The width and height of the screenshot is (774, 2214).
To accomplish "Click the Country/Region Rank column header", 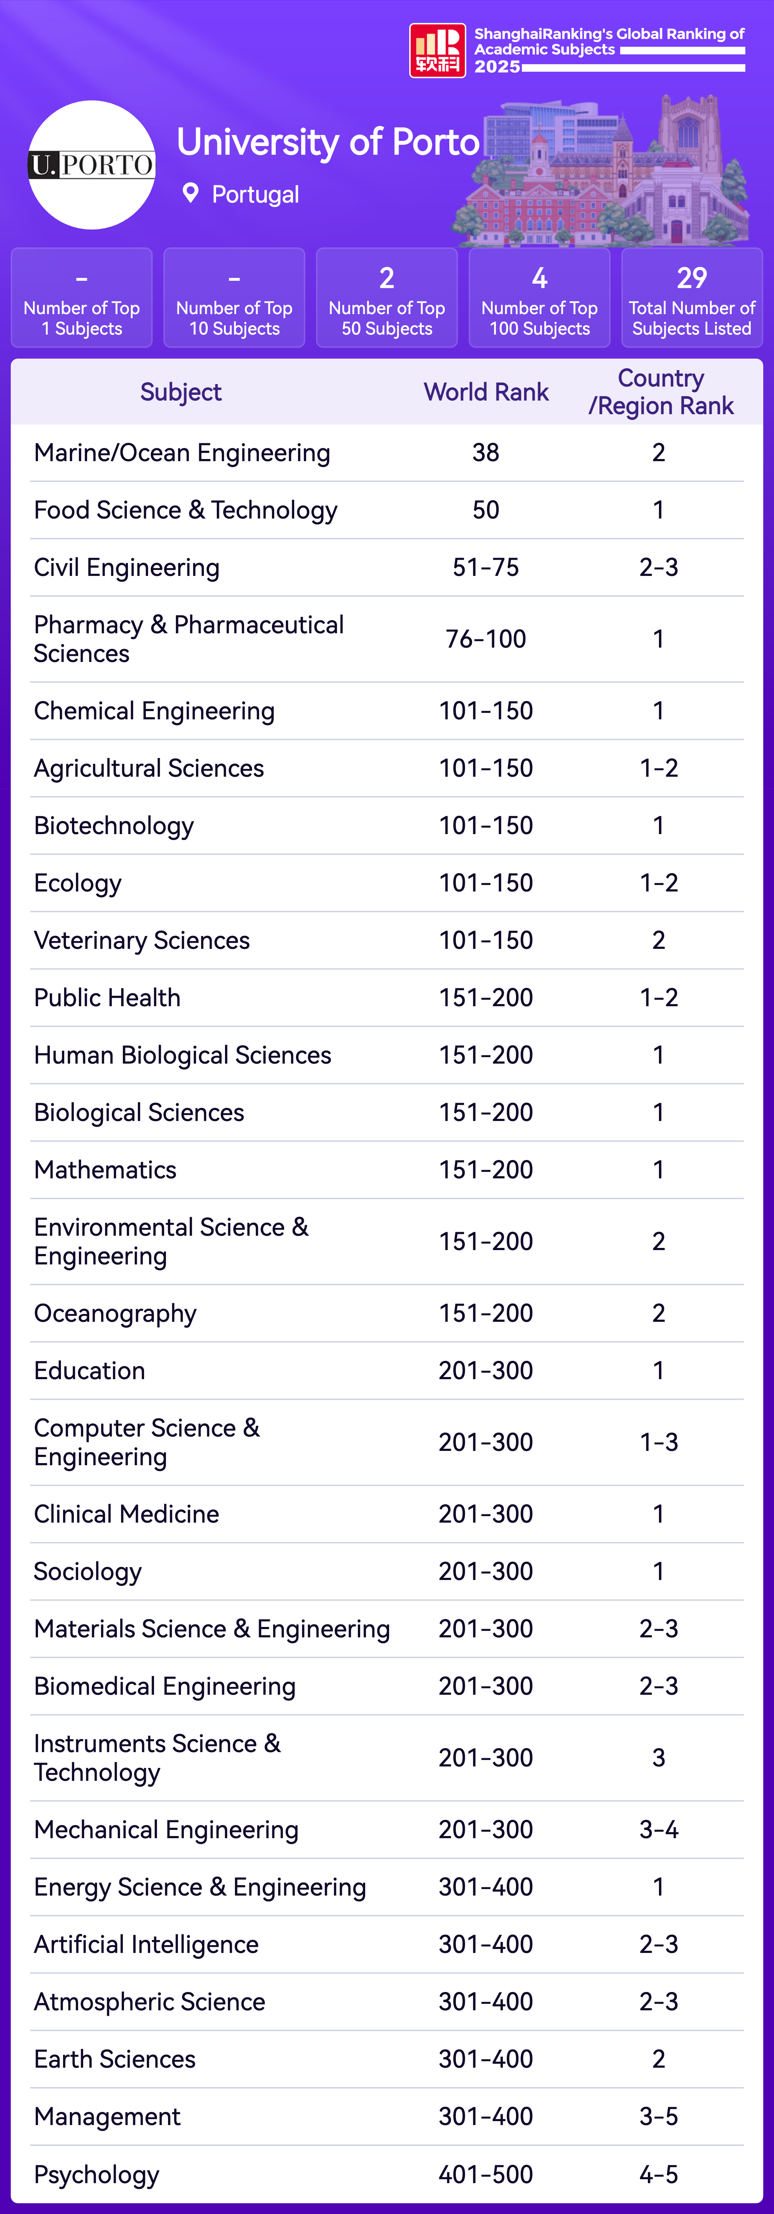I will click(x=661, y=392).
